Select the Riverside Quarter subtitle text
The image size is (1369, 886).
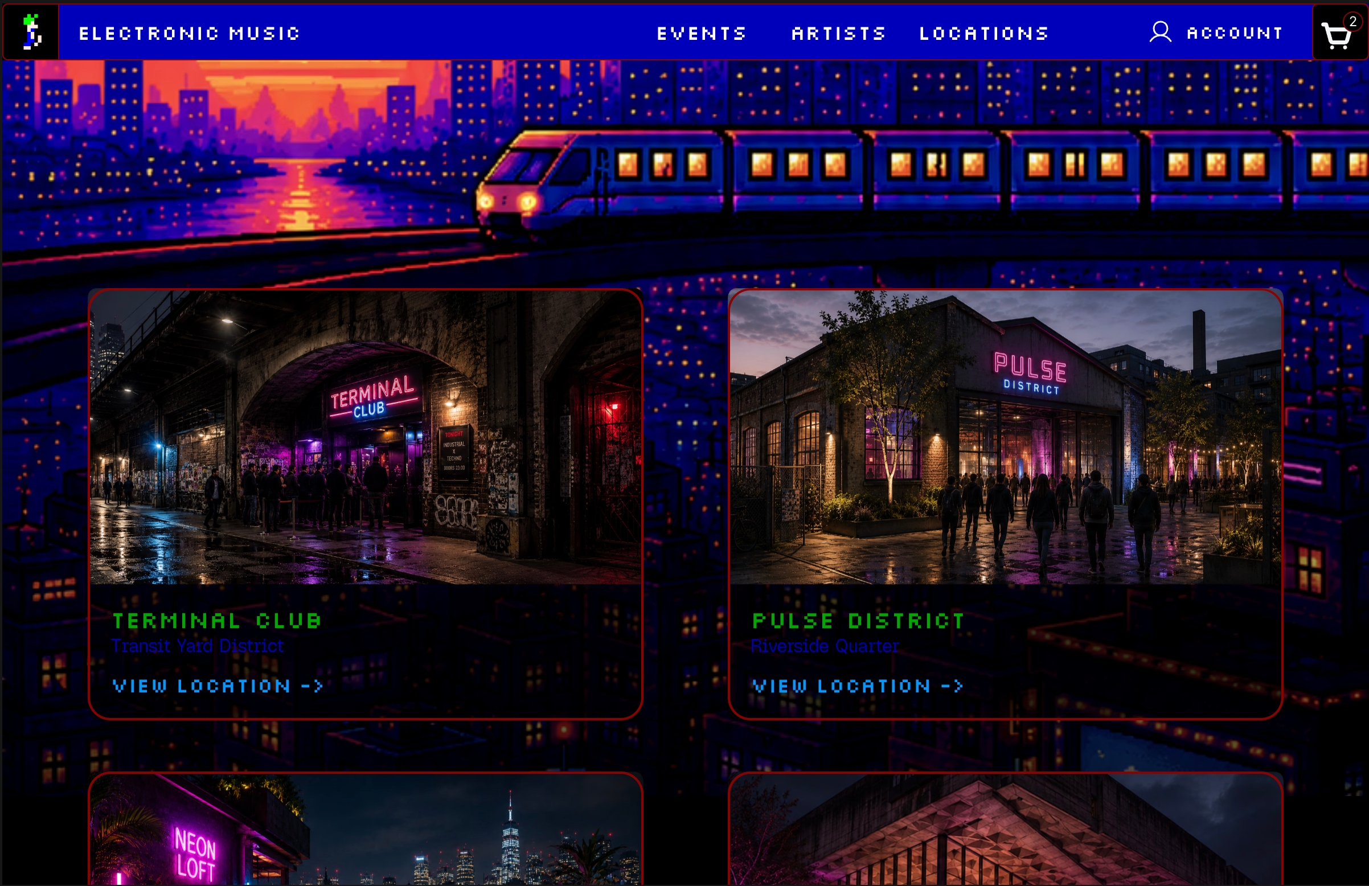pyautogui.click(x=825, y=646)
